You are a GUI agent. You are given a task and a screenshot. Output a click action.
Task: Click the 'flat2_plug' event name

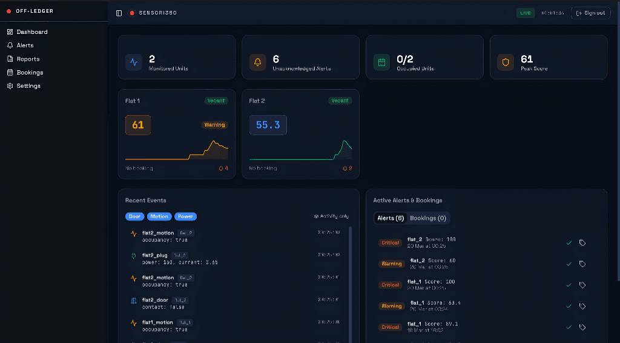click(x=155, y=256)
